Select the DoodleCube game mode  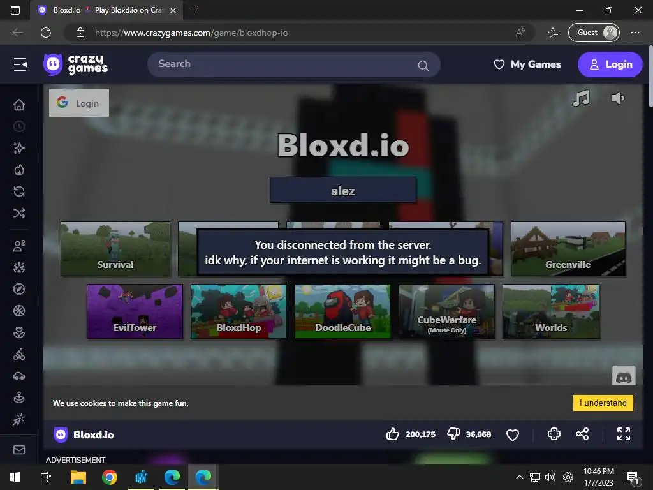click(342, 311)
